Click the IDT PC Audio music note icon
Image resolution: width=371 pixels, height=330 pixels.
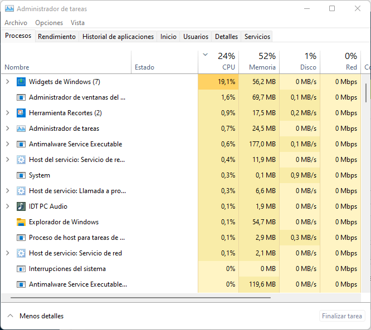pyautogui.click(x=21, y=206)
